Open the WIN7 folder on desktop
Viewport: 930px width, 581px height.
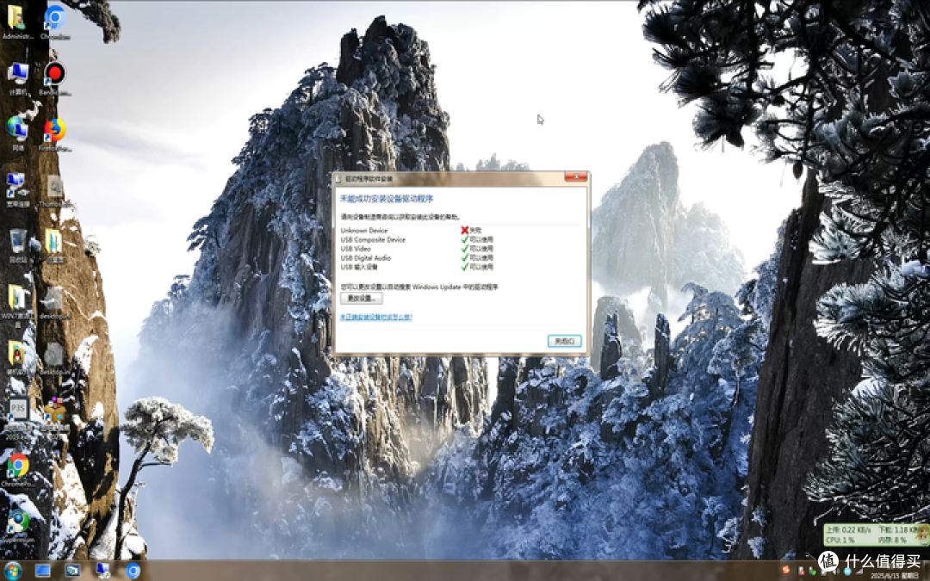(18, 304)
